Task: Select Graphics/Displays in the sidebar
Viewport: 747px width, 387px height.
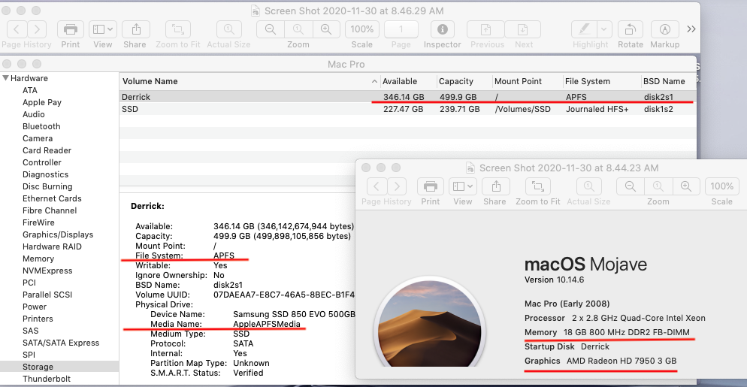Action: click(x=58, y=234)
